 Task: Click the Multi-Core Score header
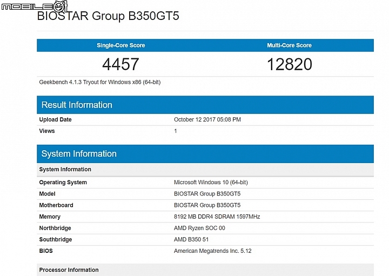coord(289,45)
